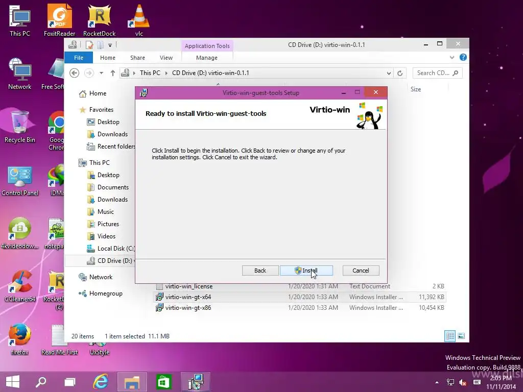This screenshot has height=392, width=523.
Task: Open RocketDock desktop shortcut
Action: coord(100,20)
